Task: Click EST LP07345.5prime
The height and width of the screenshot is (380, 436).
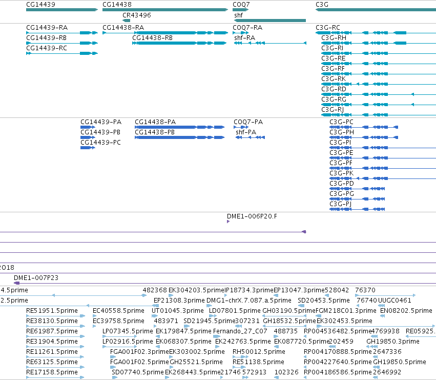Action: [128, 331]
